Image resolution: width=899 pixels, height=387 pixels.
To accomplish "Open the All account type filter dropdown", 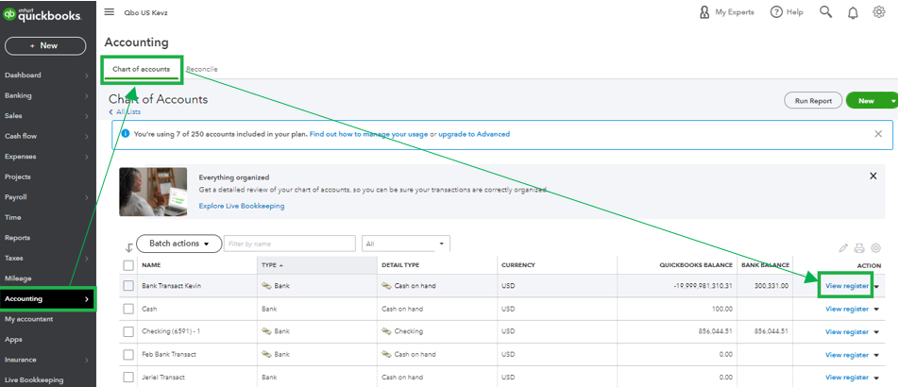I will tap(406, 244).
